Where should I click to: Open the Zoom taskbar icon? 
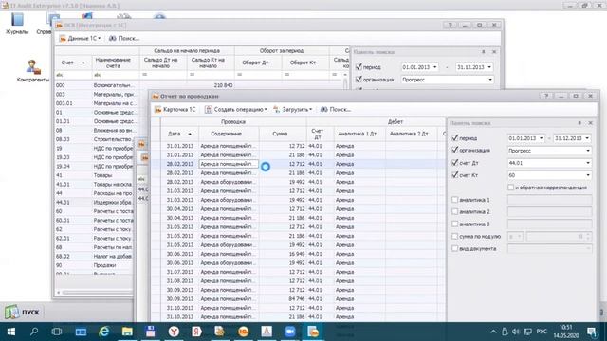pos(289,332)
